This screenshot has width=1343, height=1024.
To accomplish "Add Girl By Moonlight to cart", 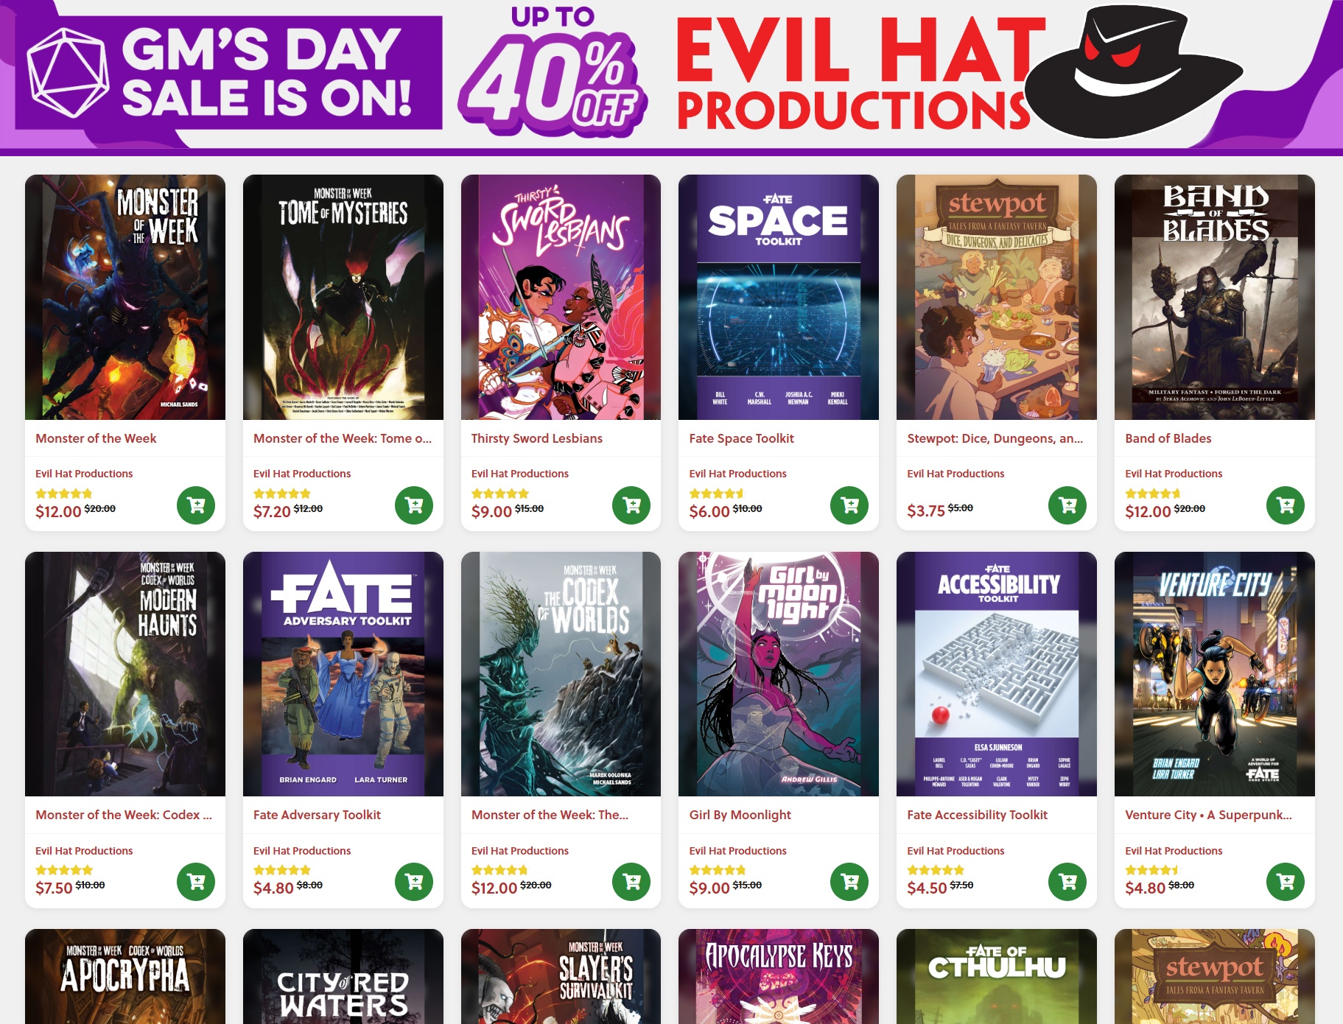I will pyautogui.click(x=849, y=882).
